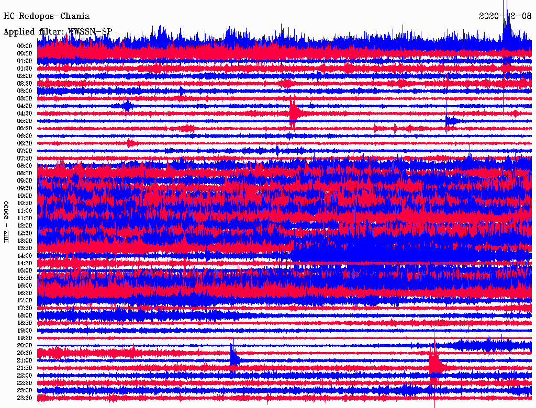Pick the 12:00 time label
Viewport: 536px width, 408px height.
pyautogui.click(x=24, y=226)
